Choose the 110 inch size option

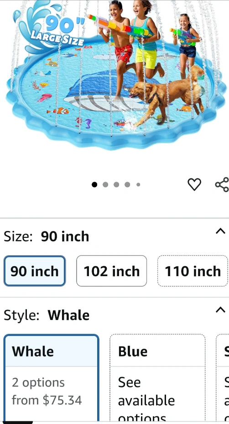[x=193, y=271]
